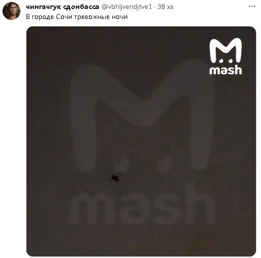
Task: Open the profile avatar of чингачгук сдонбасса
Action: (11, 11)
